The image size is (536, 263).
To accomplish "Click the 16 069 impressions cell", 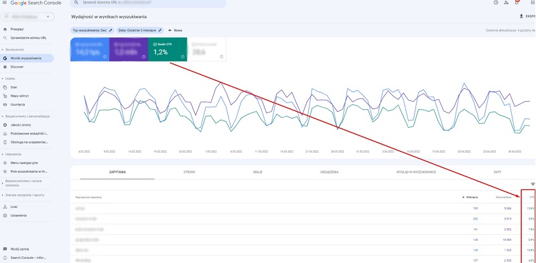I will pyautogui.click(x=507, y=240).
